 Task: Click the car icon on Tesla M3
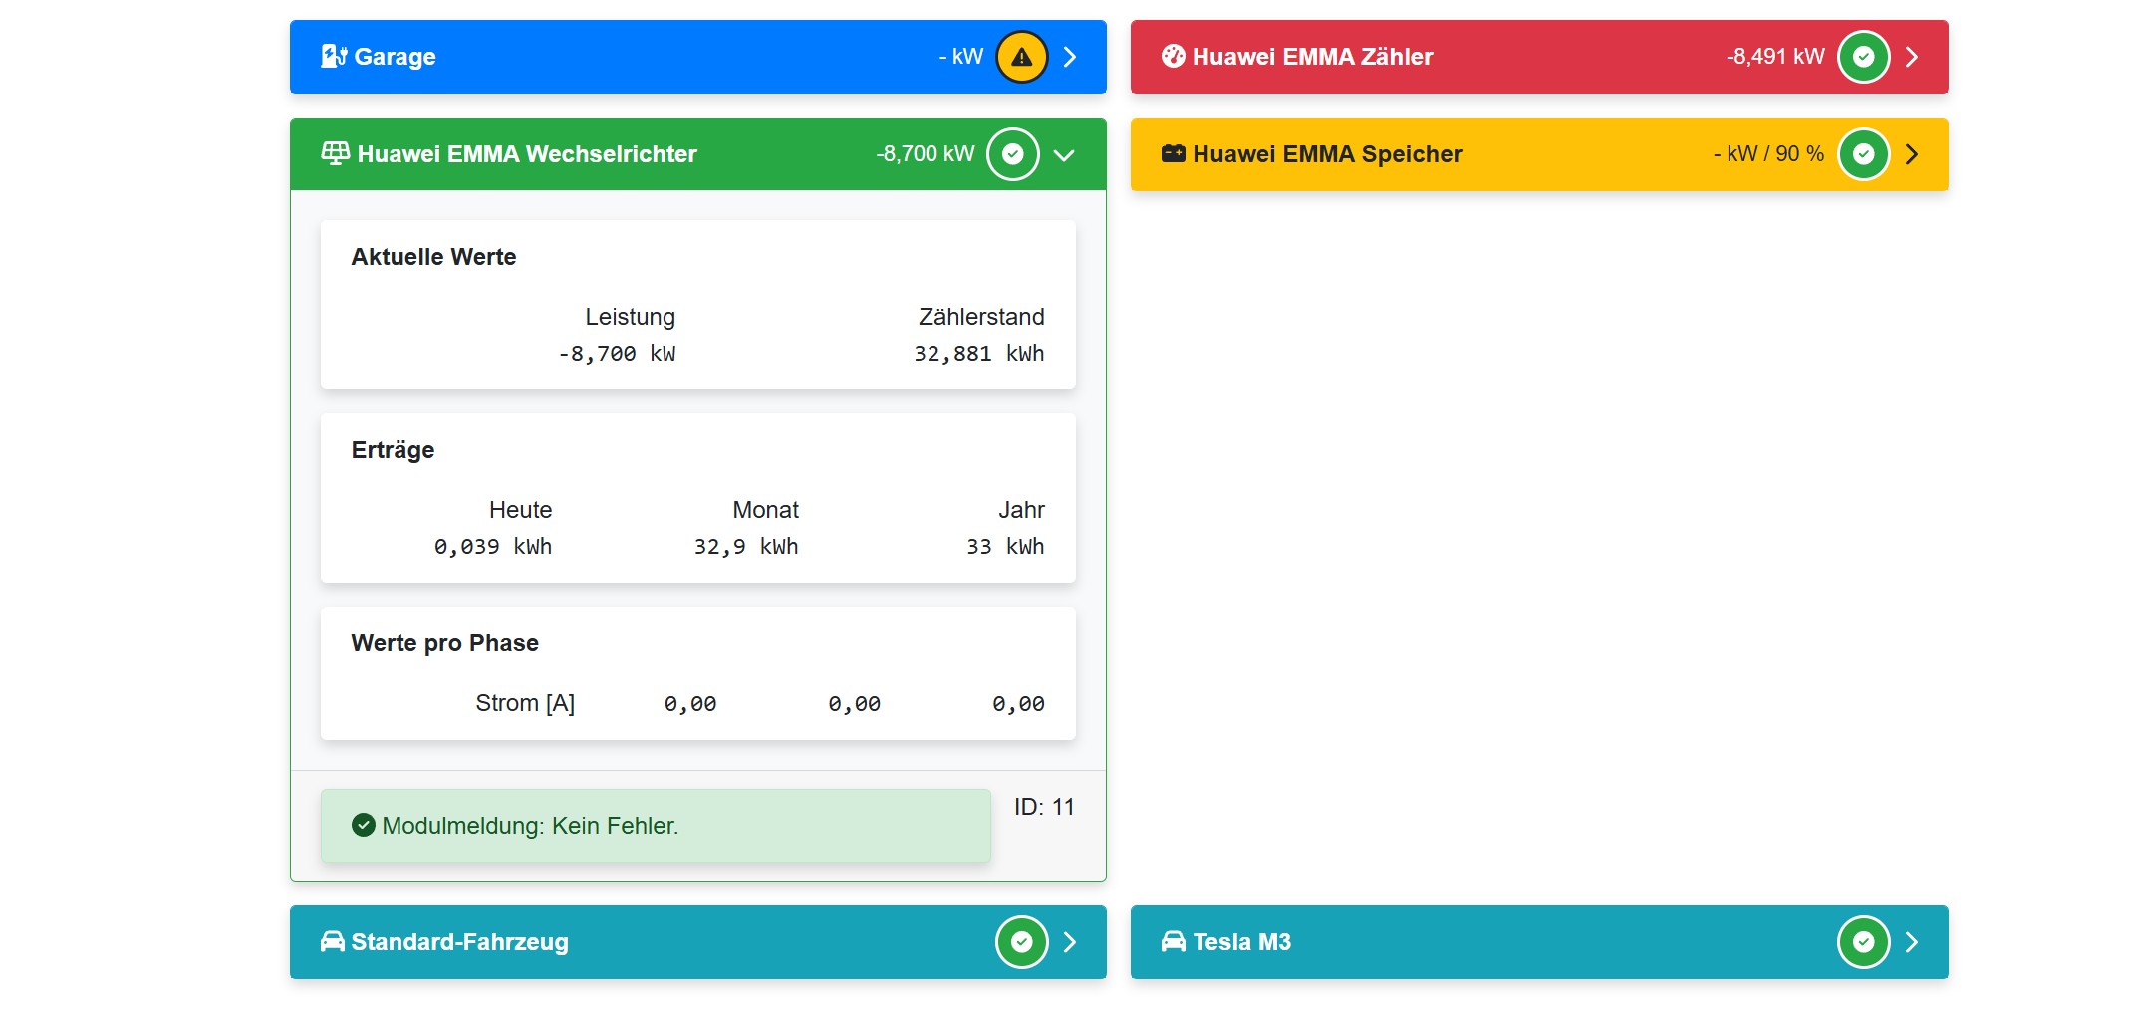point(1174,942)
